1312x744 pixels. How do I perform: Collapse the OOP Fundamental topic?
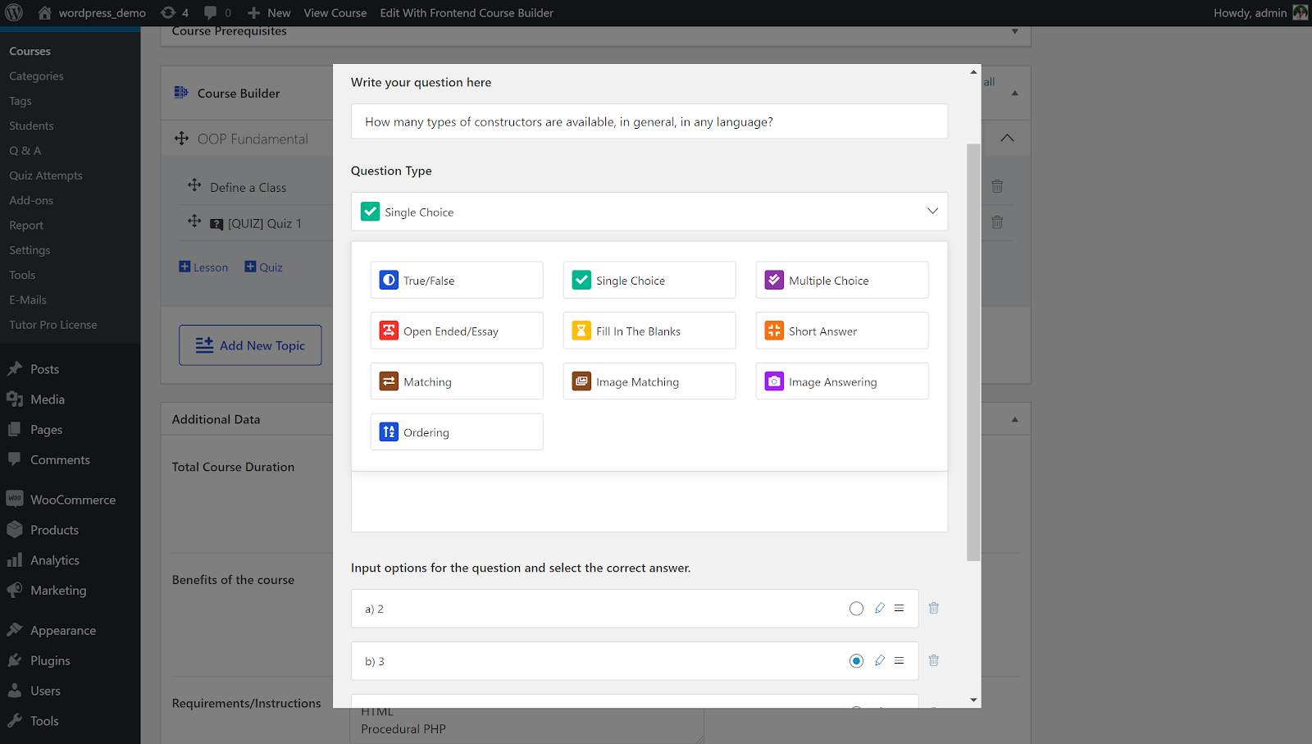point(1007,139)
